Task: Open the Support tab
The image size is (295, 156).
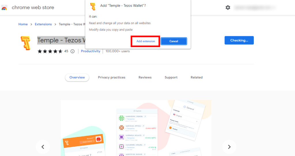Action: click(x=171, y=77)
